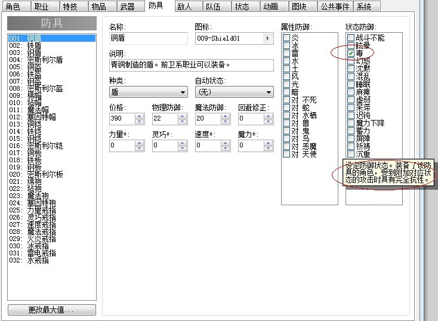The width and height of the screenshot is (438, 321).
Task: Open the 种类 dropdown showing 盾
Action: pyautogui.click(x=149, y=92)
